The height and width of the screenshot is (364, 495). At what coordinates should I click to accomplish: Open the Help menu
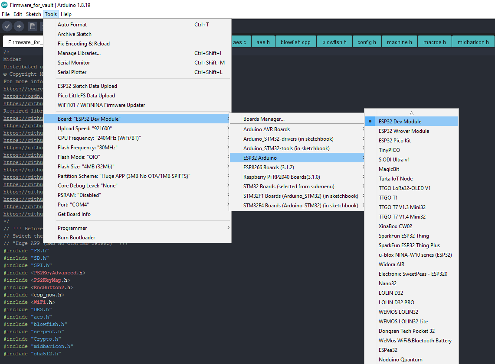point(66,14)
